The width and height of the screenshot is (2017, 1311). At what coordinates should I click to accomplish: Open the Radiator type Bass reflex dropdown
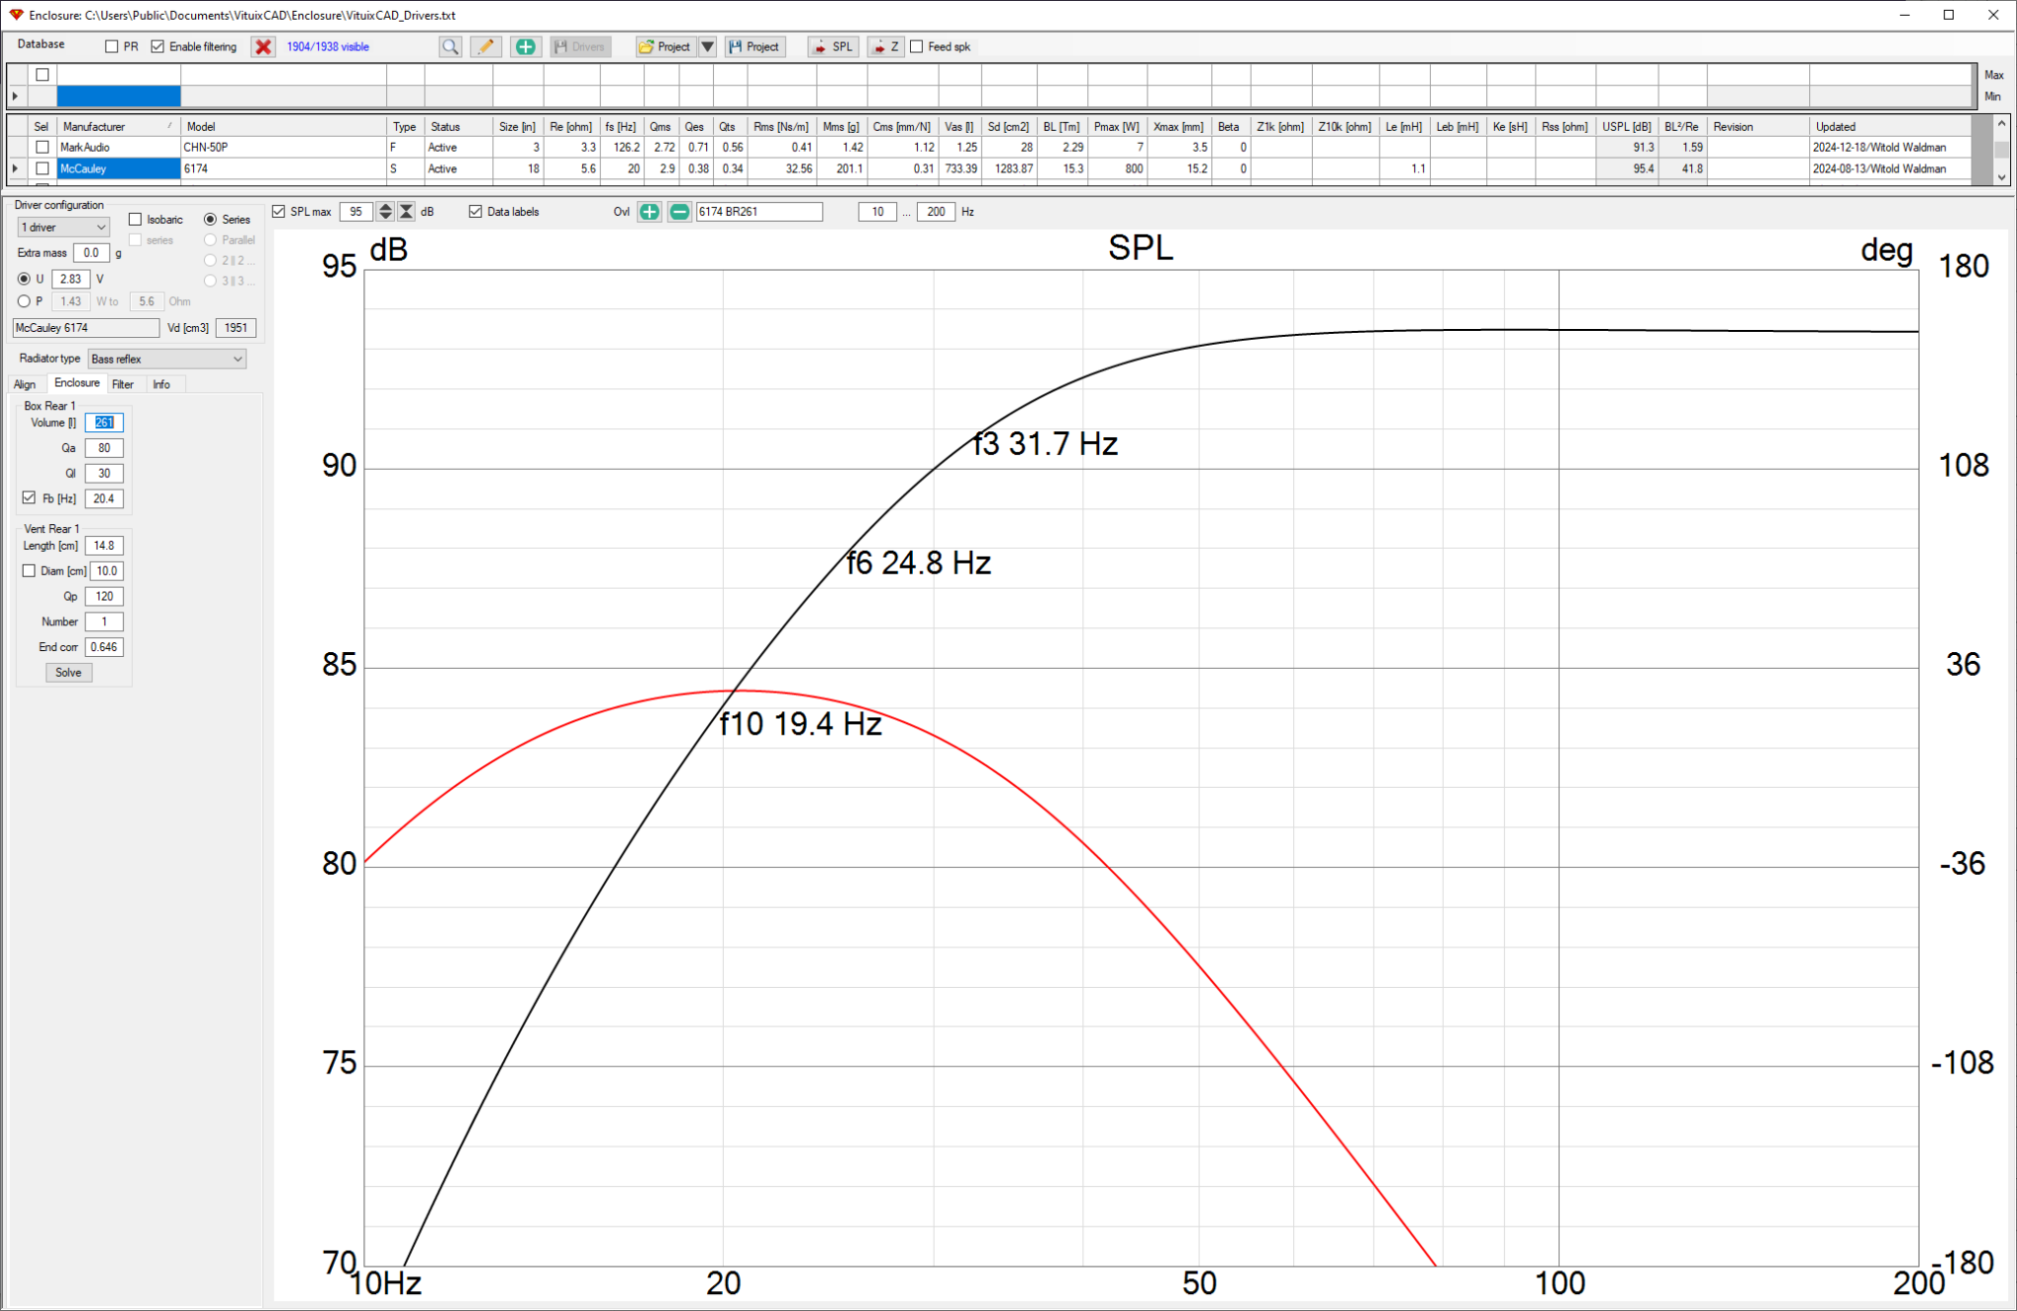(x=166, y=360)
